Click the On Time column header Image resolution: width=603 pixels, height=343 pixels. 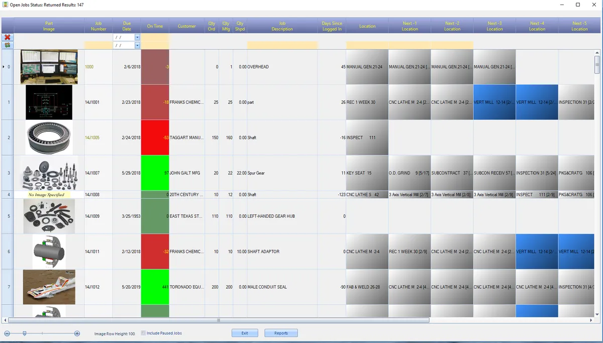click(155, 26)
